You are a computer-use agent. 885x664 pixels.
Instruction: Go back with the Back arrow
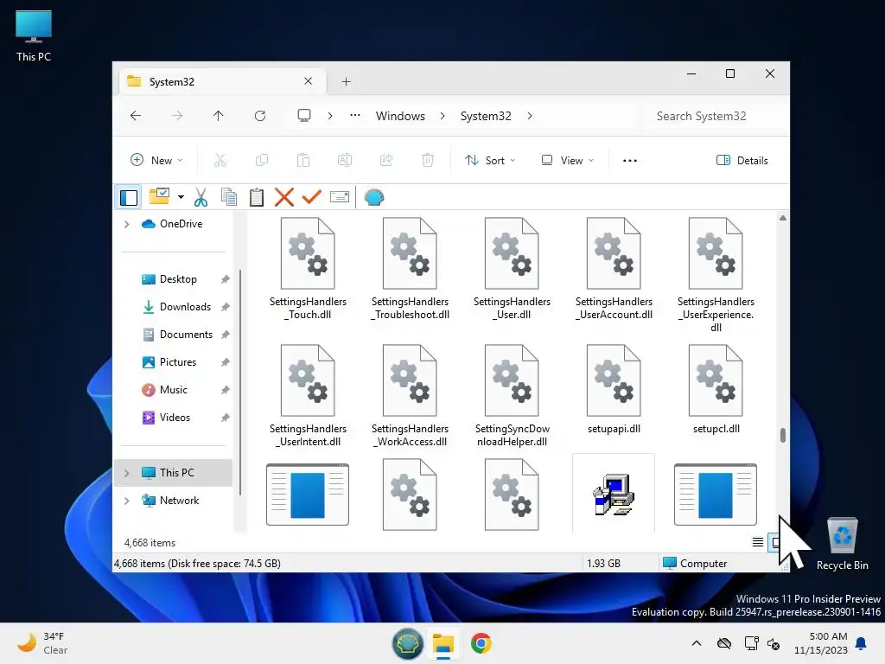(136, 116)
